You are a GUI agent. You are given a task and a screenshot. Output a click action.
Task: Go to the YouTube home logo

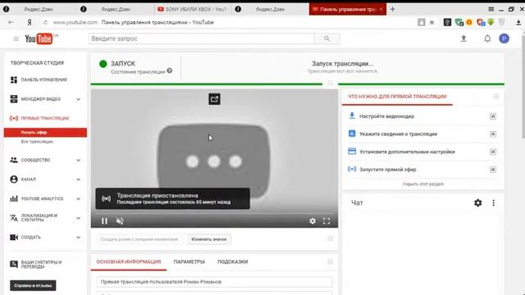pos(39,39)
